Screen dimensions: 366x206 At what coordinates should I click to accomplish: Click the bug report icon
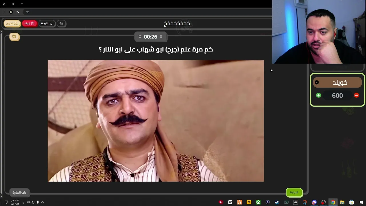[x=14, y=37]
